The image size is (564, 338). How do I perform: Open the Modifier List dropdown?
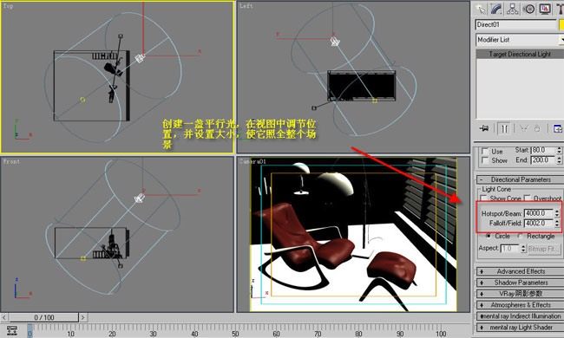click(x=520, y=40)
